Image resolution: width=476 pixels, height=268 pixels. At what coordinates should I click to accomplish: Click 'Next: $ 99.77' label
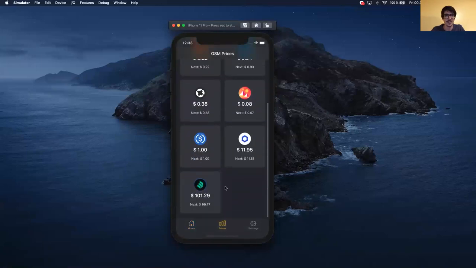(x=200, y=204)
